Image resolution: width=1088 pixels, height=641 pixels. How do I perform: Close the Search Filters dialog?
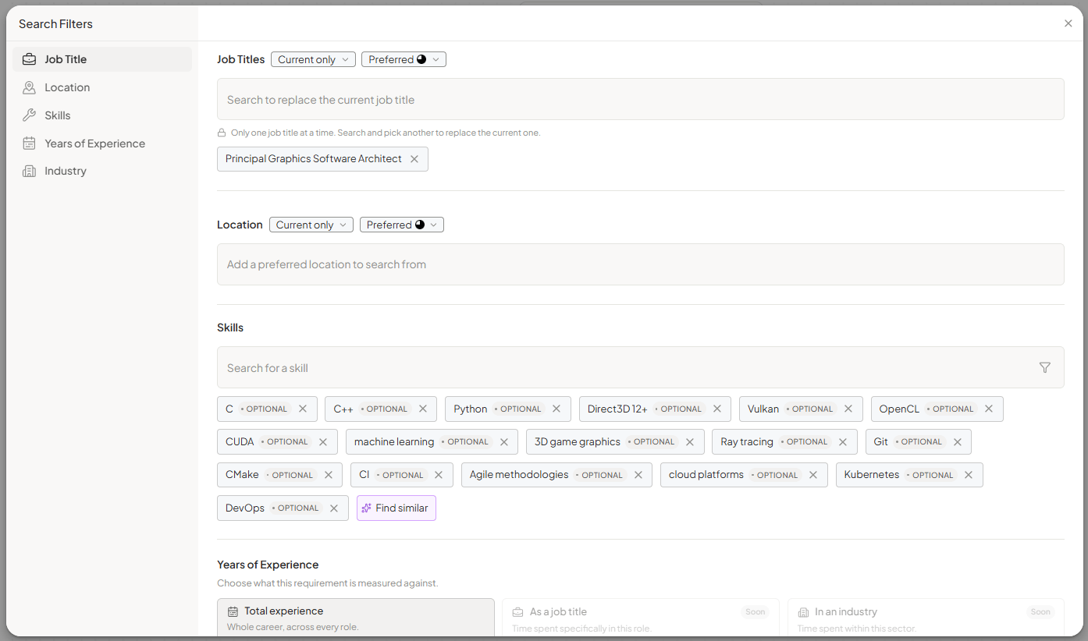1068,23
